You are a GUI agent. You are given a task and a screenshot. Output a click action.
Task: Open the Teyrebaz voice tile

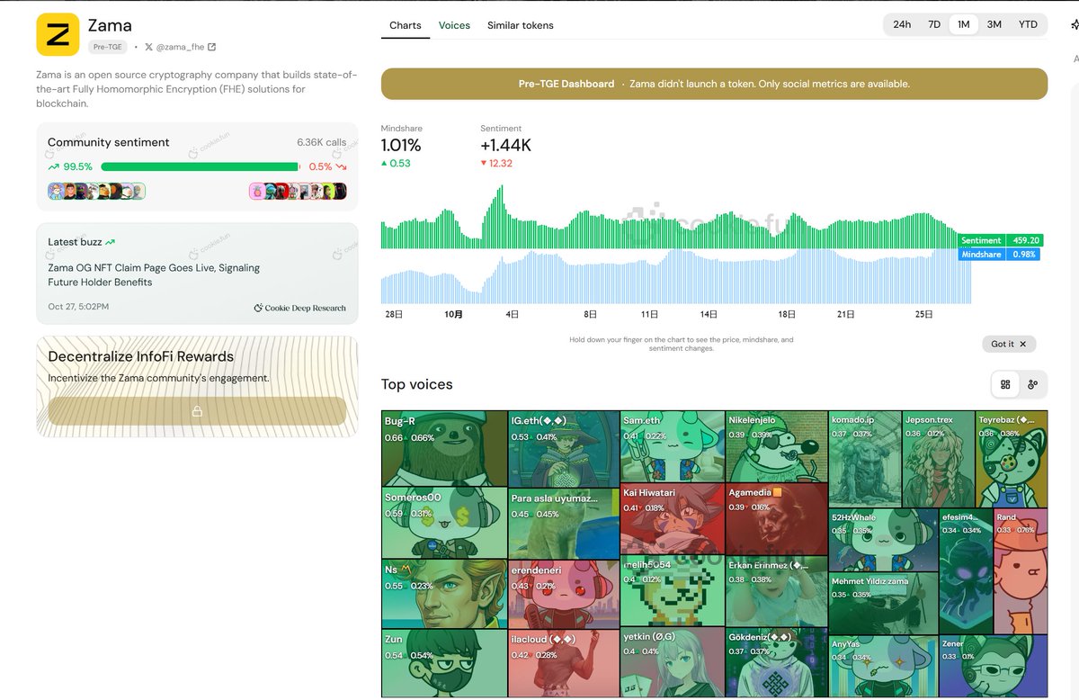click(1012, 459)
